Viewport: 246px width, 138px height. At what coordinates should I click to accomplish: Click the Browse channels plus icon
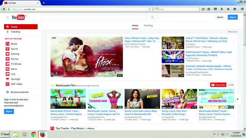(x=7, y=92)
